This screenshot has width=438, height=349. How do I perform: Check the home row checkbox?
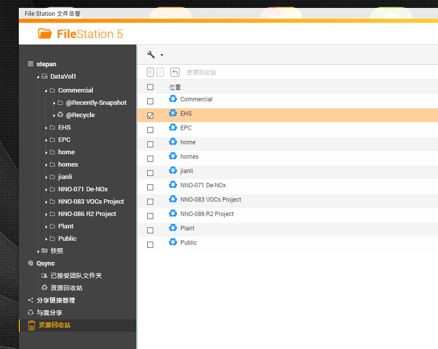tap(150, 144)
